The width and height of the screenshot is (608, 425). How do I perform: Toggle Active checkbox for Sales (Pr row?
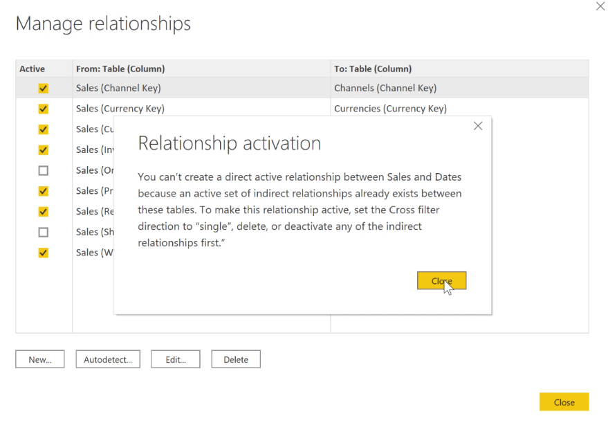click(x=44, y=191)
